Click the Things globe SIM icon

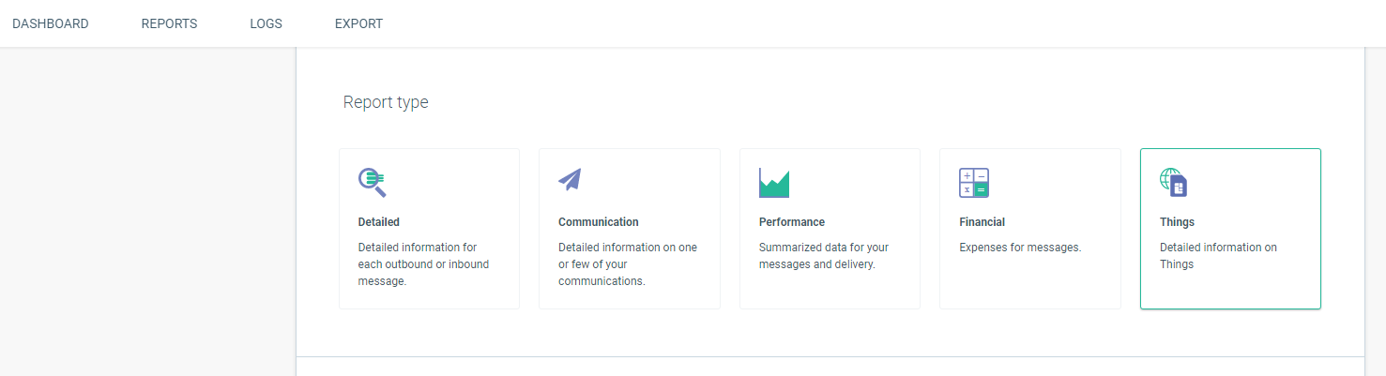(x=1174, y=183)
